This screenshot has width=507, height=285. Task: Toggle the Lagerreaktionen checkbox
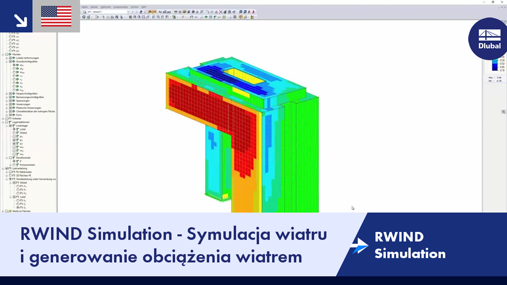coord(6,122)
